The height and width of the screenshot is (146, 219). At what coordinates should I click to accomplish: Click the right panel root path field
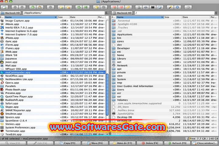(174, 13)
